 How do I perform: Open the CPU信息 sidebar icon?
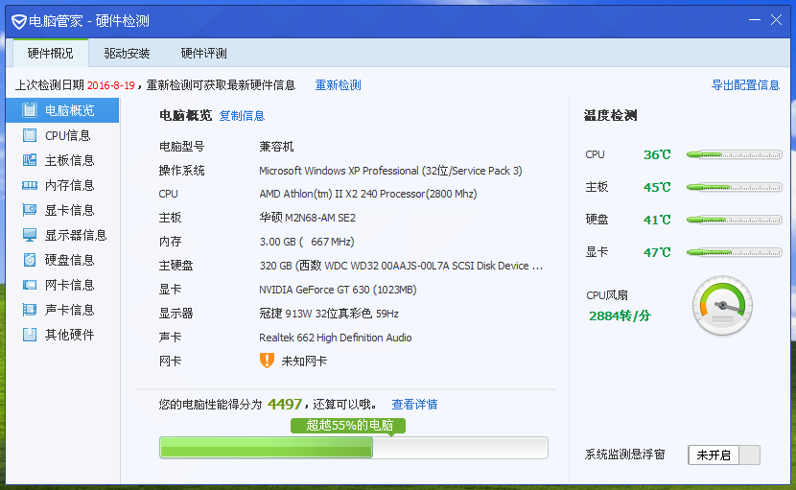pyautogui.click(x=30, y=135)
